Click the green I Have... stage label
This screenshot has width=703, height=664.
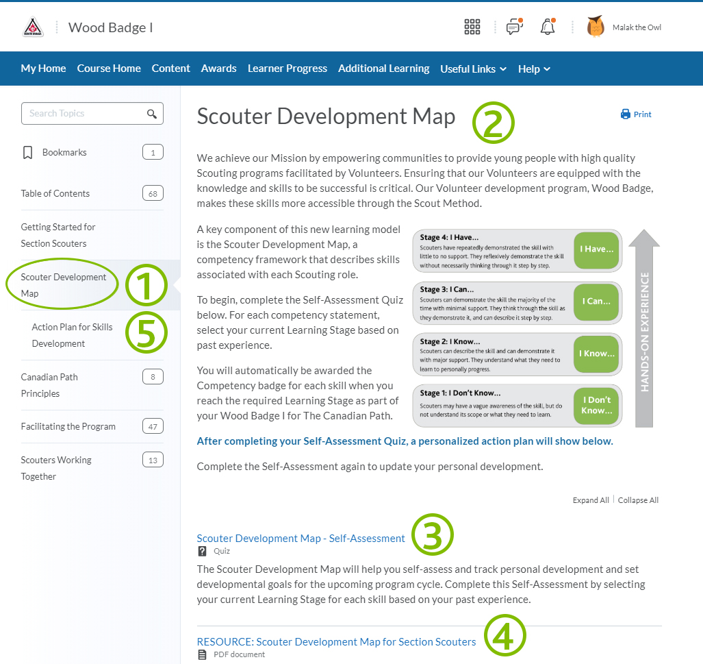596,249
